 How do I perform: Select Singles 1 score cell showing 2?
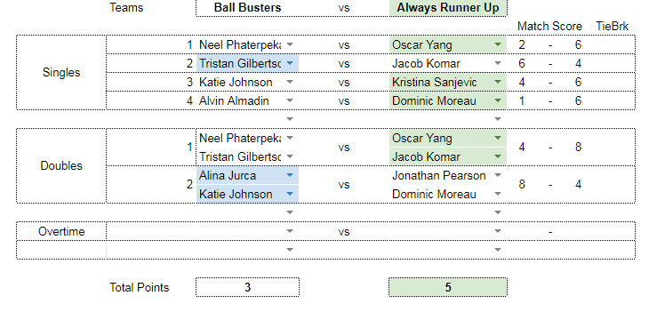pos(522,44)
